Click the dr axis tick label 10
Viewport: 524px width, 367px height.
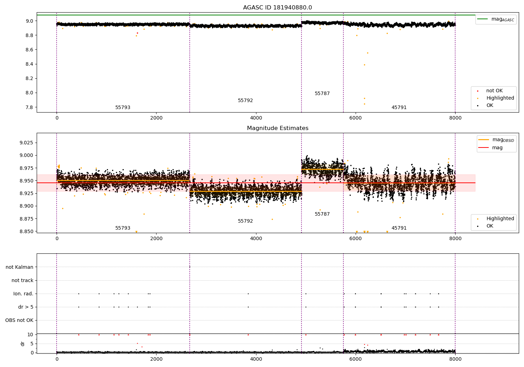click(x=30, y=335)
